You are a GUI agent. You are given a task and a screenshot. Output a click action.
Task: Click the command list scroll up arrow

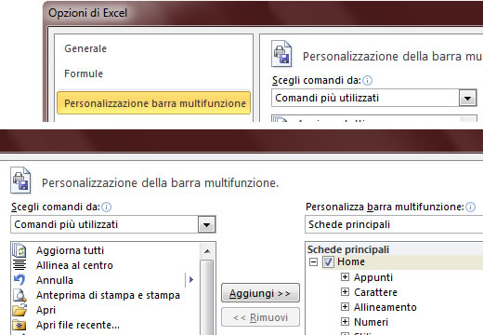[207, 250]
